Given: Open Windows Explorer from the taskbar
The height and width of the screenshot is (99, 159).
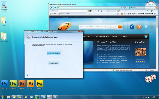Looking at the screenshot, I should [x=8, y=97].
